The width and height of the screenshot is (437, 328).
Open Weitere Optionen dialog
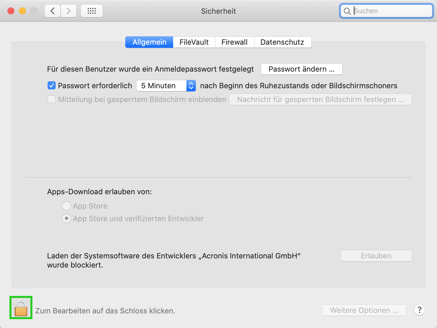click(x=364, y=310)
